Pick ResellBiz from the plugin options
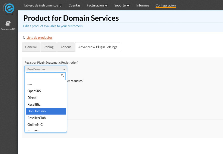Screen dimensions: 223x154 (46, 104)
